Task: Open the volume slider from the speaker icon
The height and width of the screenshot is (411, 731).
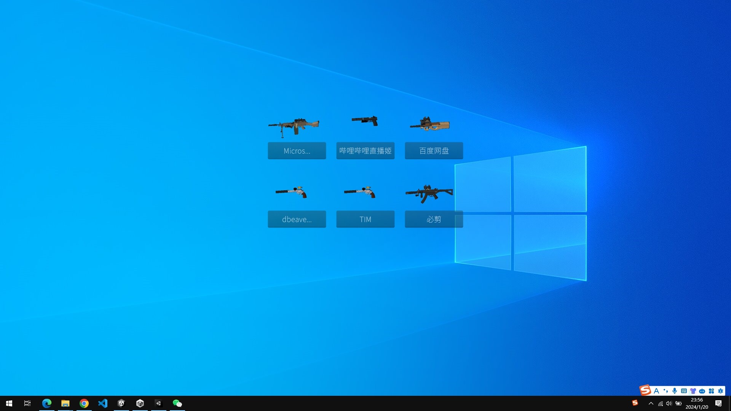Action: tap(669, 403)
